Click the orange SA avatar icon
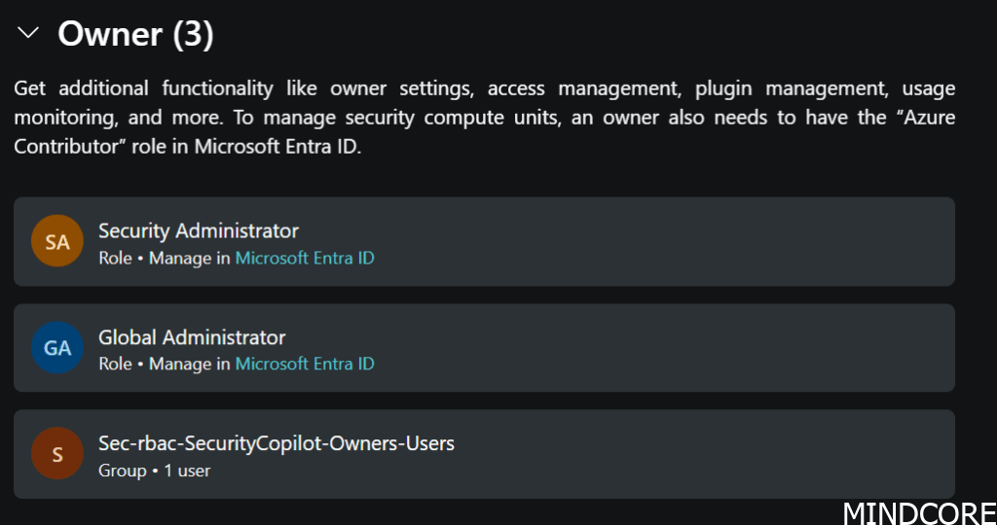 coord(57,242)
